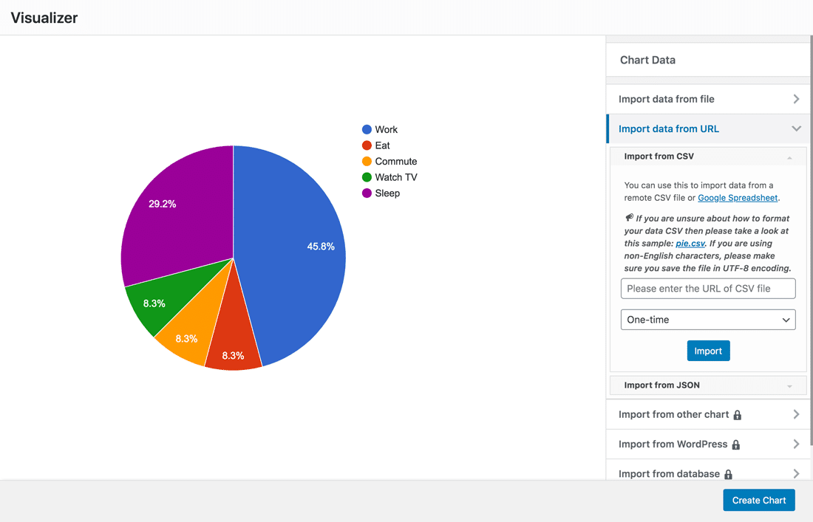The image size is (813, 522).
Task: Click the megaphone icon in the CSV hint
Action: pyautogui.click(x=629, y=218)
